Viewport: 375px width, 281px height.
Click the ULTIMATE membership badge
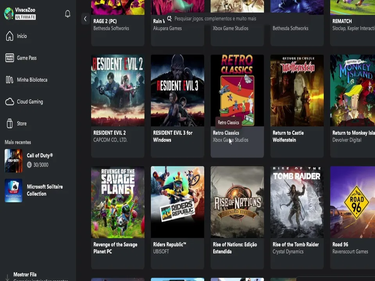[26, 17]
